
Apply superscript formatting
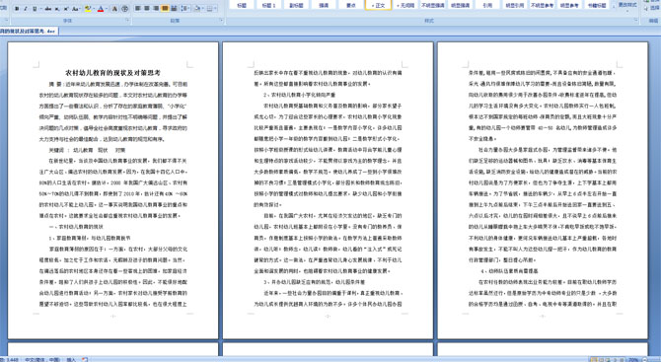66,9
